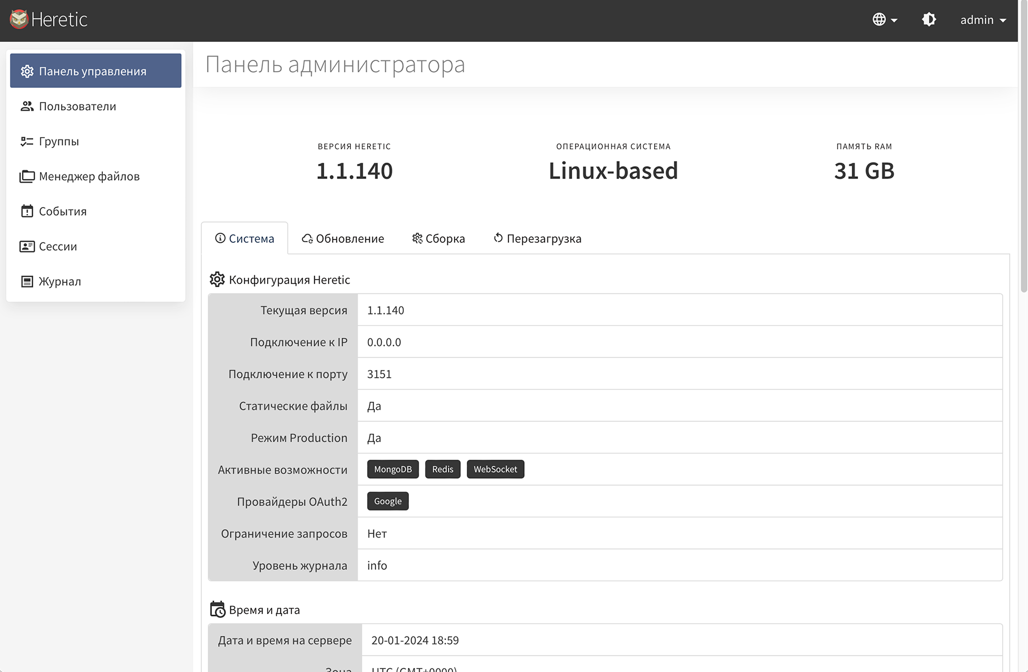Image resolution: width=1028 pixels, height=672 pixels.
Task: Open Панель управления in the sidebar
Action: click(95, 71)
